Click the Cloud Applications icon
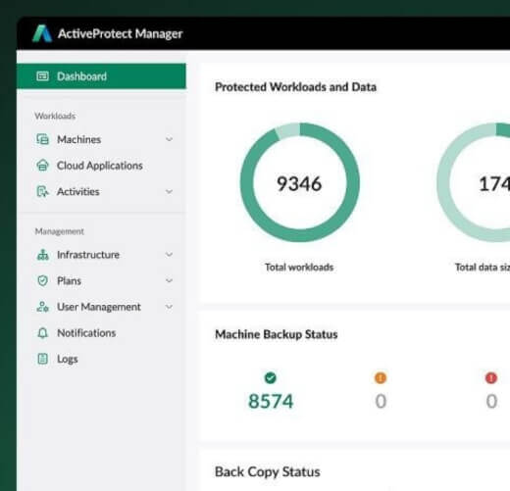Viewport: 510px width, 491px height. click(42, 166)
